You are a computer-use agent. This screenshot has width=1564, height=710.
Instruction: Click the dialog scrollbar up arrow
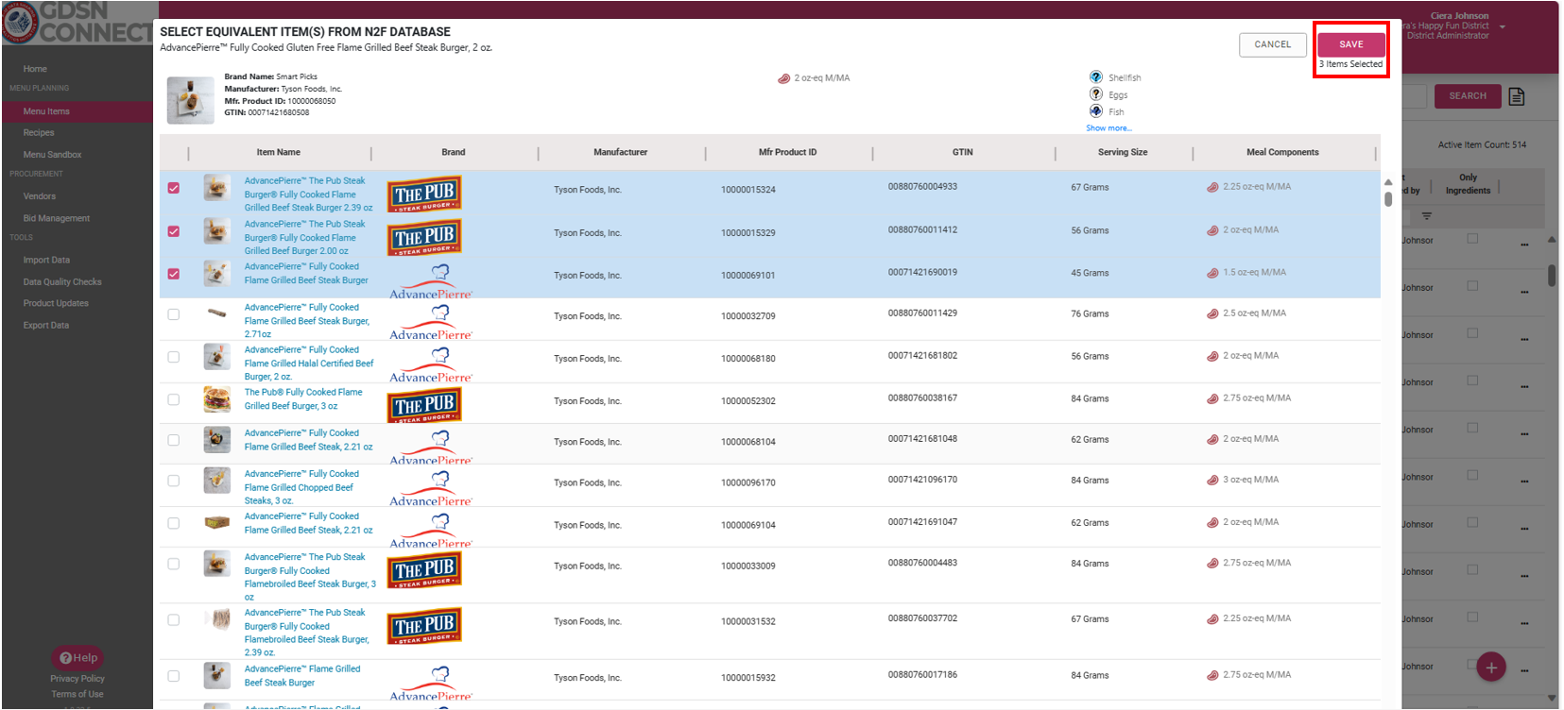(x=1388, y=182)
